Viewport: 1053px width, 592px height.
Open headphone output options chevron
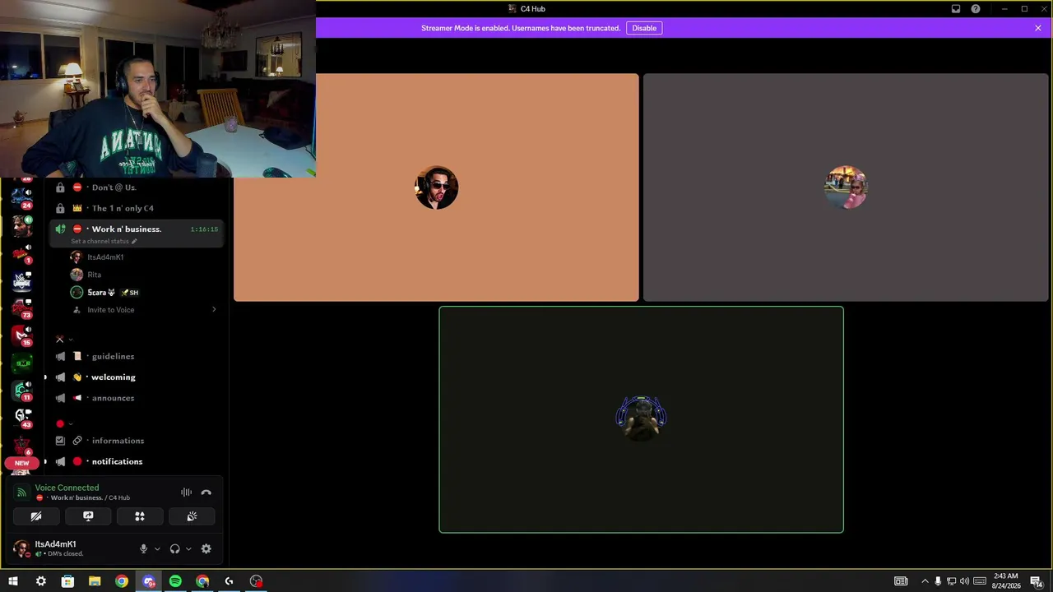188,548
